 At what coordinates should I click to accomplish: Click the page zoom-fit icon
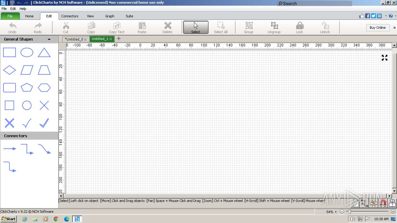tap(355, 203)
